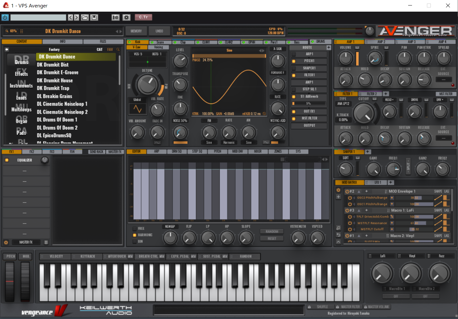Click the Global oscillator waveform icon
The width and height of the screenshot is (458, 319).
point(138,109)
